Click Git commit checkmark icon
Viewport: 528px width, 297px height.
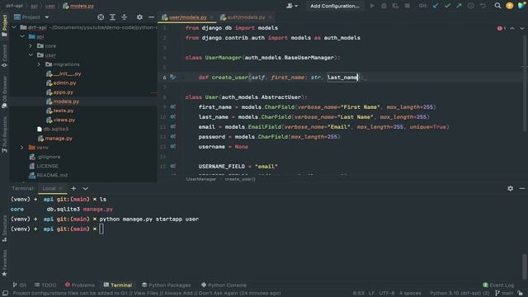[x=447, y=6]
